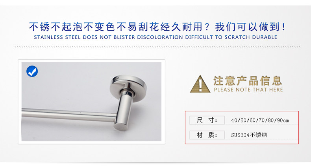Click the round wall mount flange
Screen dimensions: 311x166
(128, 87)
